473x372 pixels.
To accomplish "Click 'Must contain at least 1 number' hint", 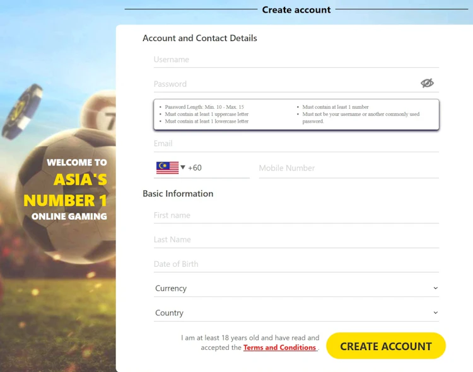I will point(336,107).
